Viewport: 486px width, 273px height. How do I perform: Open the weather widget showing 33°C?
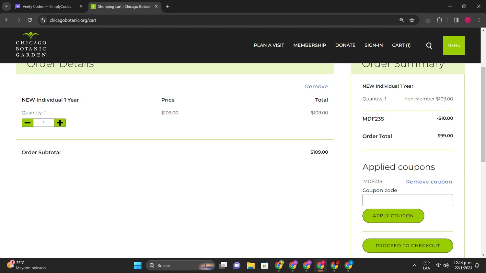pos(27,265)
